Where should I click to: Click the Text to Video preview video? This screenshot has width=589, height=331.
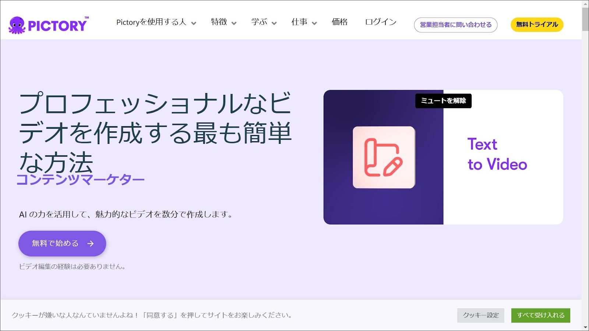pos(443,157)
